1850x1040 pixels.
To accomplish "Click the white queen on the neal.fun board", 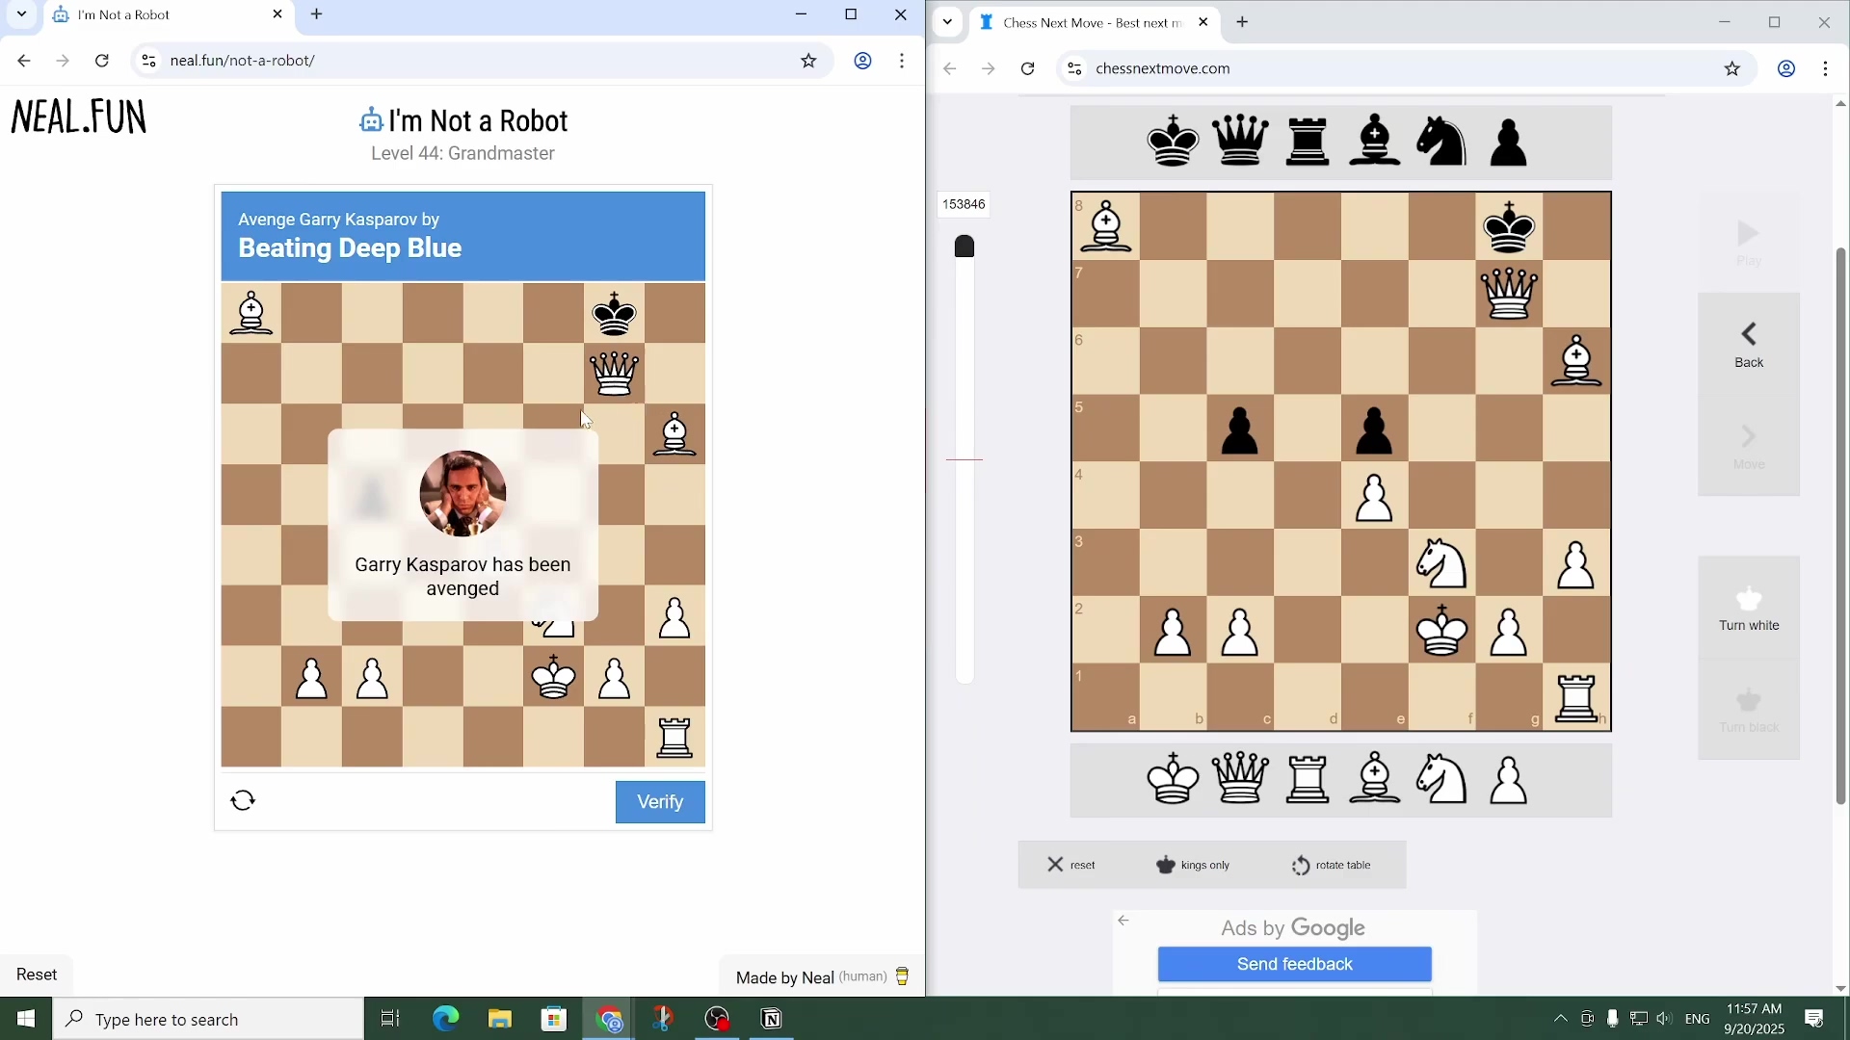I will (x=615, y=374).
